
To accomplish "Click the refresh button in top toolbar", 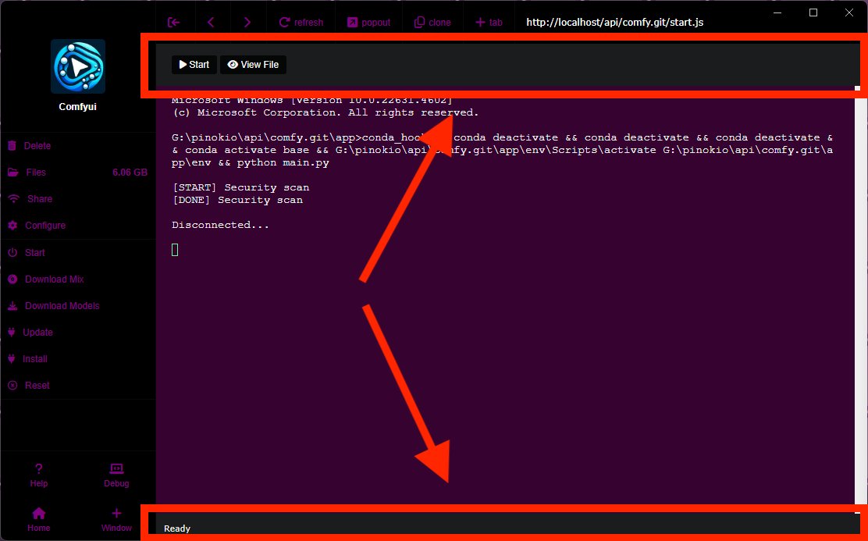I will (301, 22).
